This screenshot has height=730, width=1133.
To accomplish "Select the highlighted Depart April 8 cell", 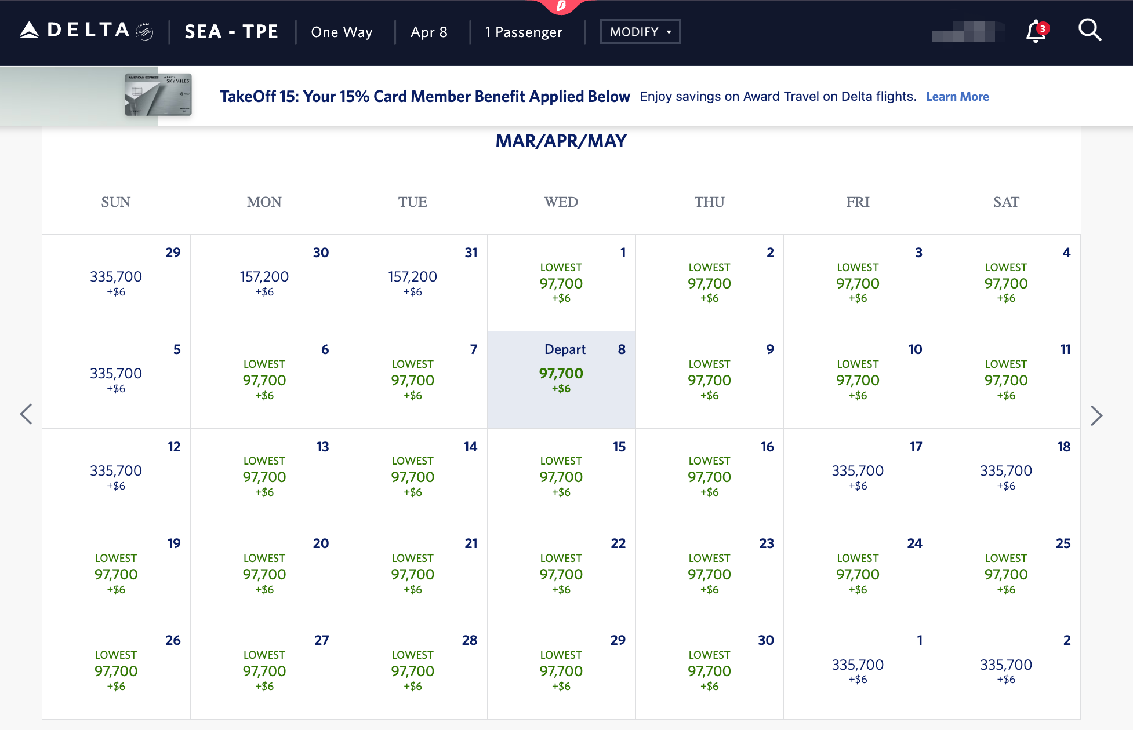I will pyautogui.click(x=561, y=379).
